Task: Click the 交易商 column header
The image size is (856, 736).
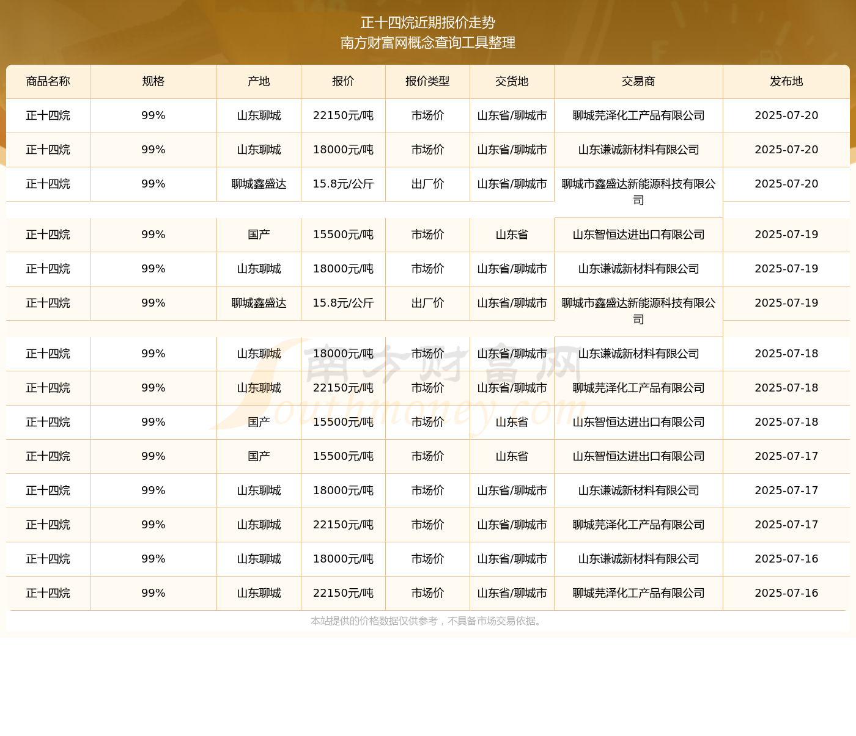Action: pyautogui.click(x=639, y=81)
